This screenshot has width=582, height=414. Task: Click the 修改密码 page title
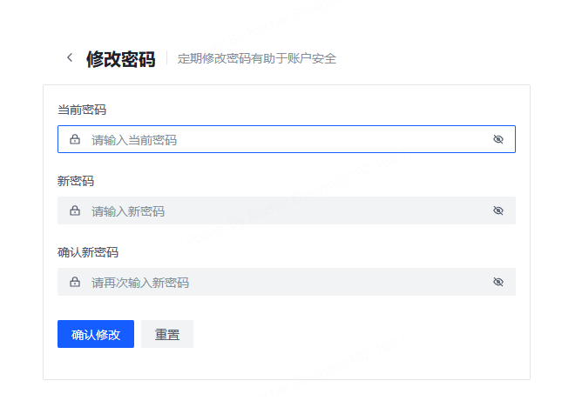pos(120,59)
